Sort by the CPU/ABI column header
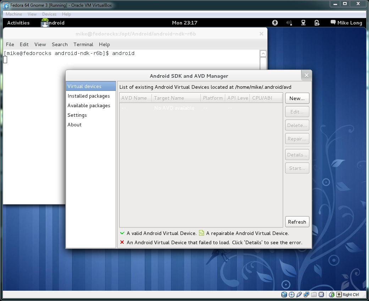Image resolution: width=369 pixels, height=301 pixels. point(266,98)
